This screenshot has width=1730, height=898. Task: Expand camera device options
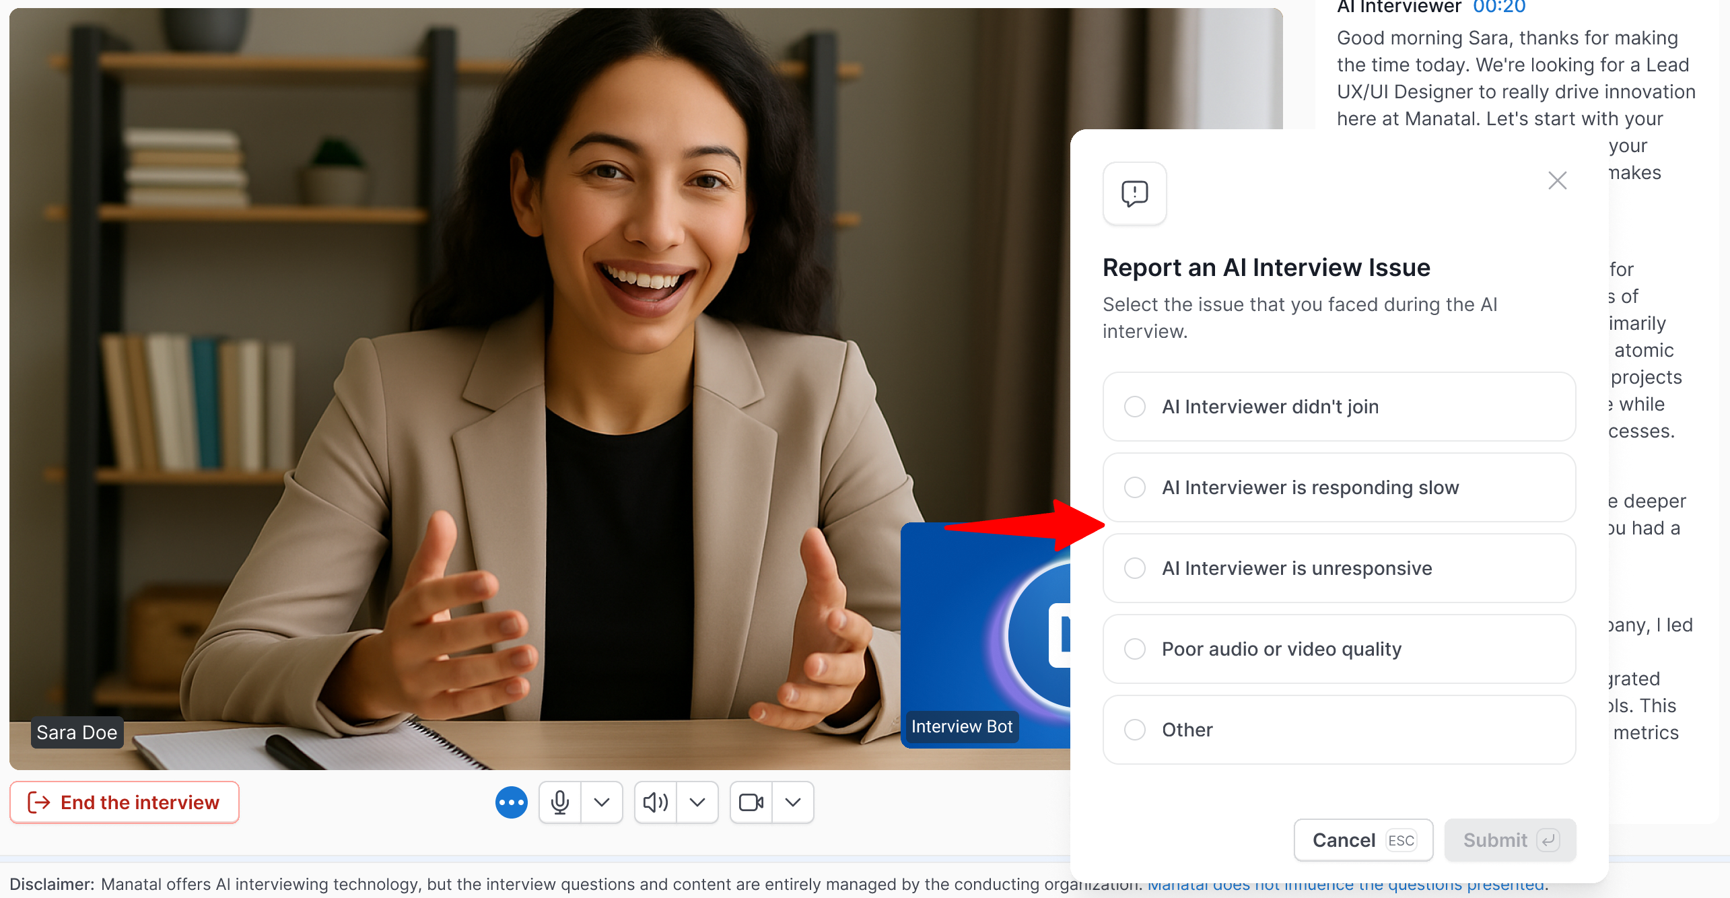click(793, 802)
